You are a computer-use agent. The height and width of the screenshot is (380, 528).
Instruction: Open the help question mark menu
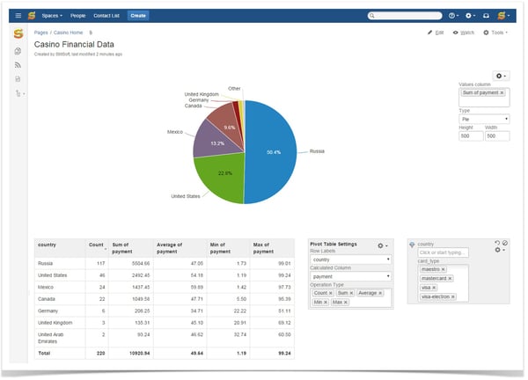(x=454, y=16)
